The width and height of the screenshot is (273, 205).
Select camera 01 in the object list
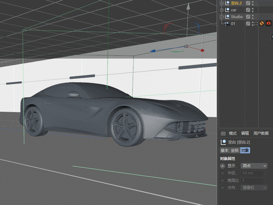(233, 24)
